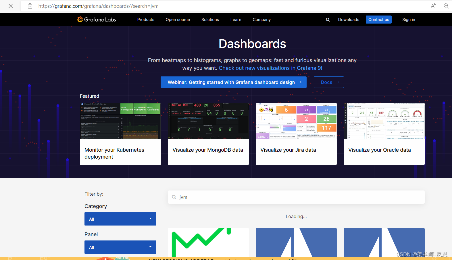Click the 'Filter by:' label
The height and width of the screenshot is (260, 452).
coord(94,194)
